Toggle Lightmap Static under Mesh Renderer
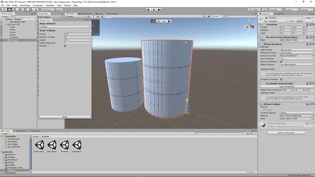The image size is (315, 177). 281,69
